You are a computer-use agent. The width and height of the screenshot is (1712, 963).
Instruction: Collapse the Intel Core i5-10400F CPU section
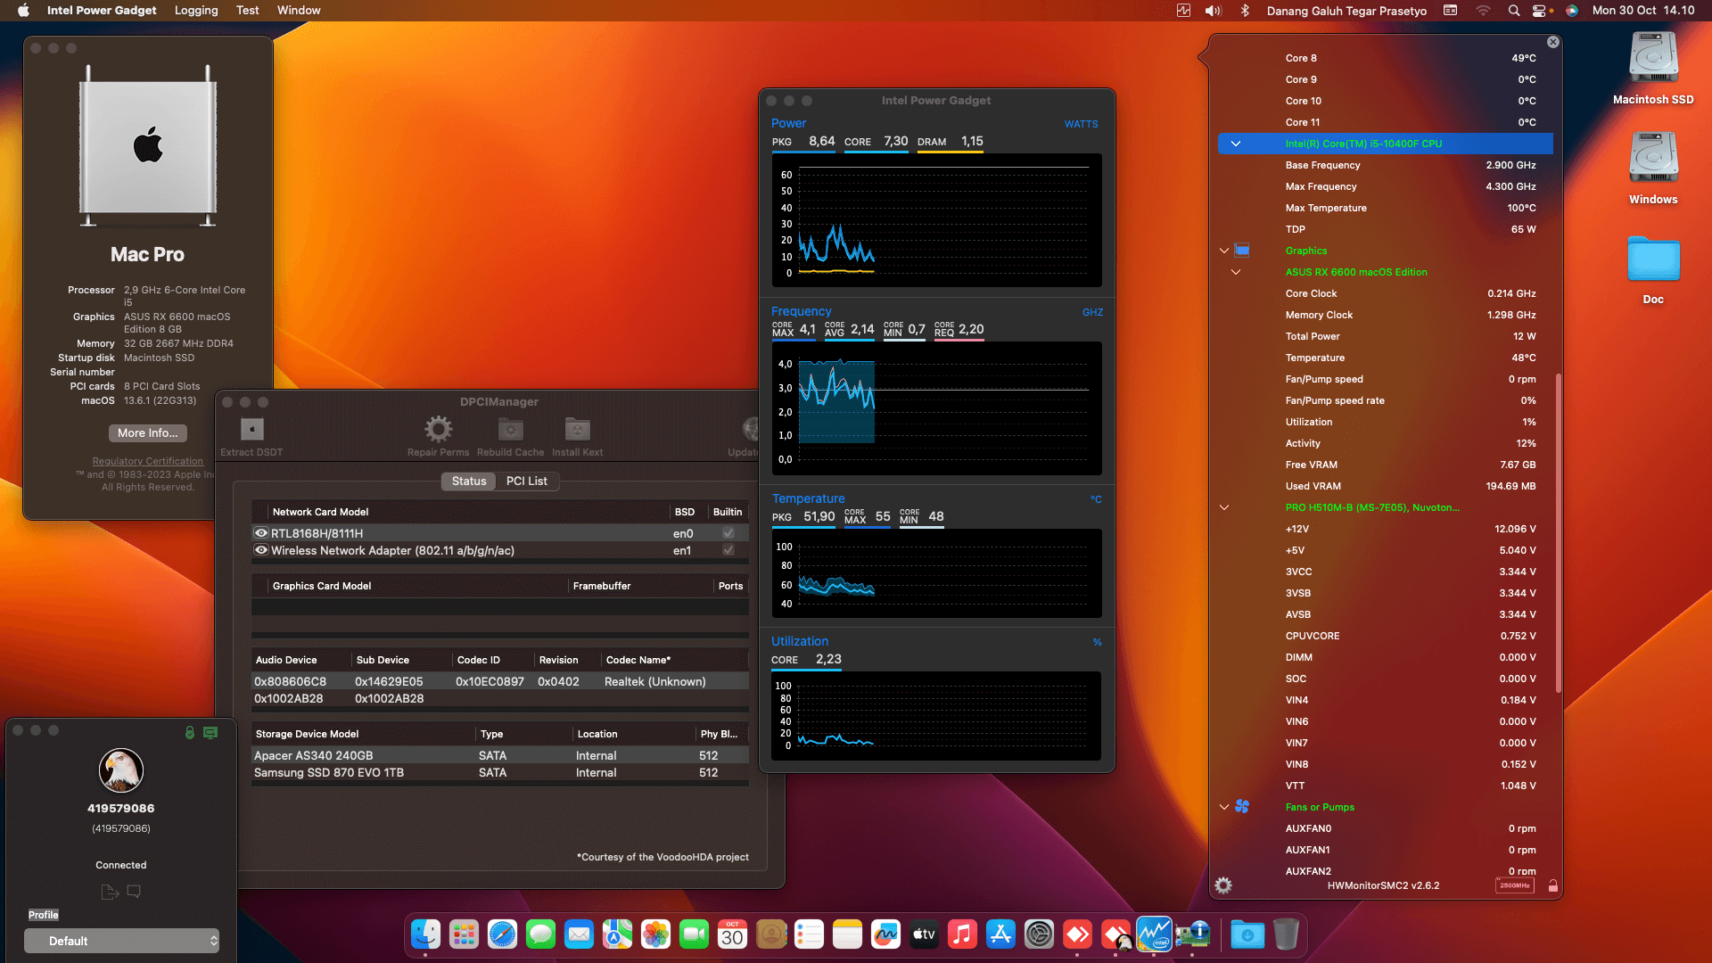1235,144
